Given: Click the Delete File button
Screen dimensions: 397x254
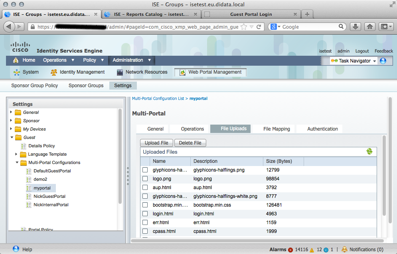Looking at the screenshot, I should coord(190,143).
